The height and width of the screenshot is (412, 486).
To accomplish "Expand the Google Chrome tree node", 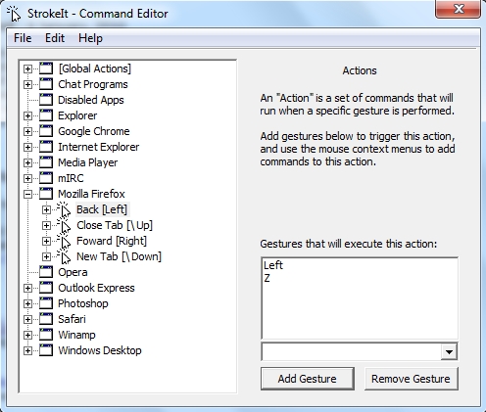I will tap(27, 131).
